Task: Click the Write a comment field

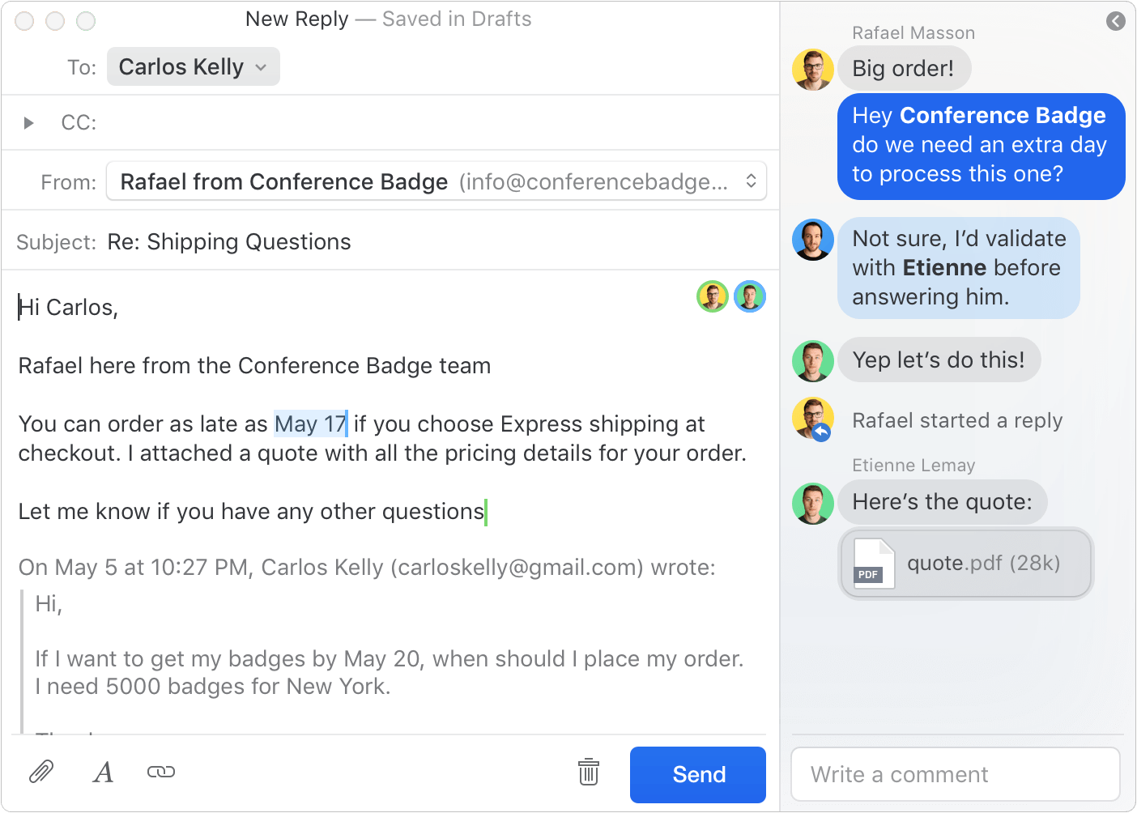Action: pos(956,775)
